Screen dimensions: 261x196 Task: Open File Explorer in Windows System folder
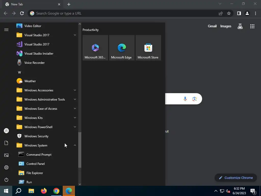pyautogui.click(x=46, y=173)
